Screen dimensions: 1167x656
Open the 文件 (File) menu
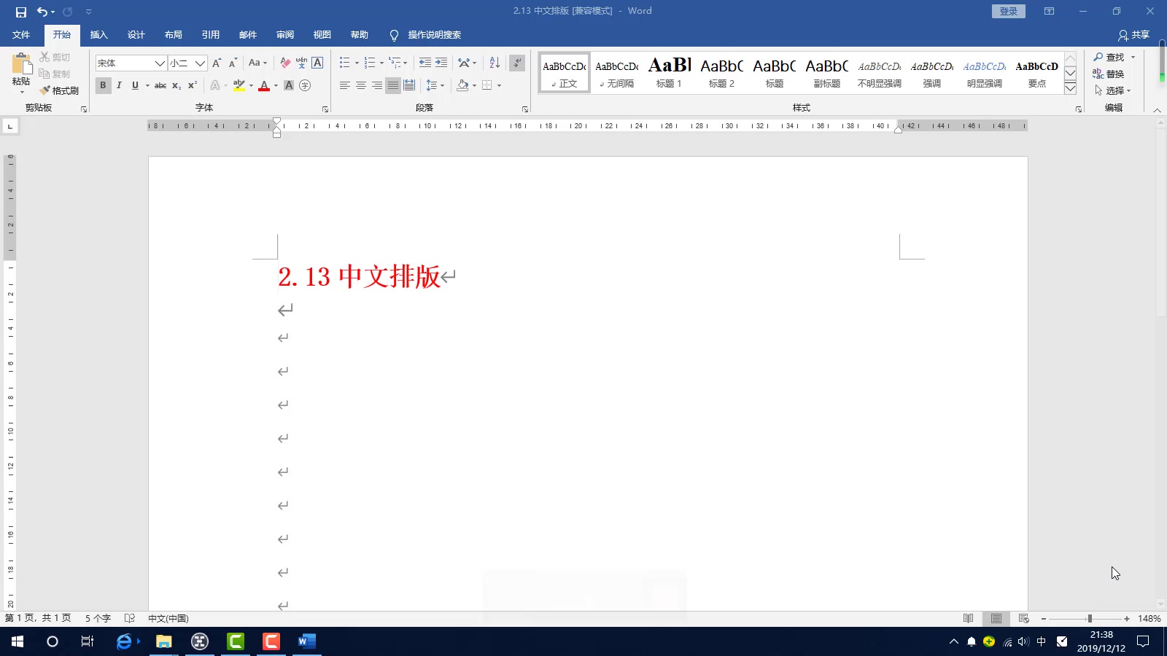(21, 35)
